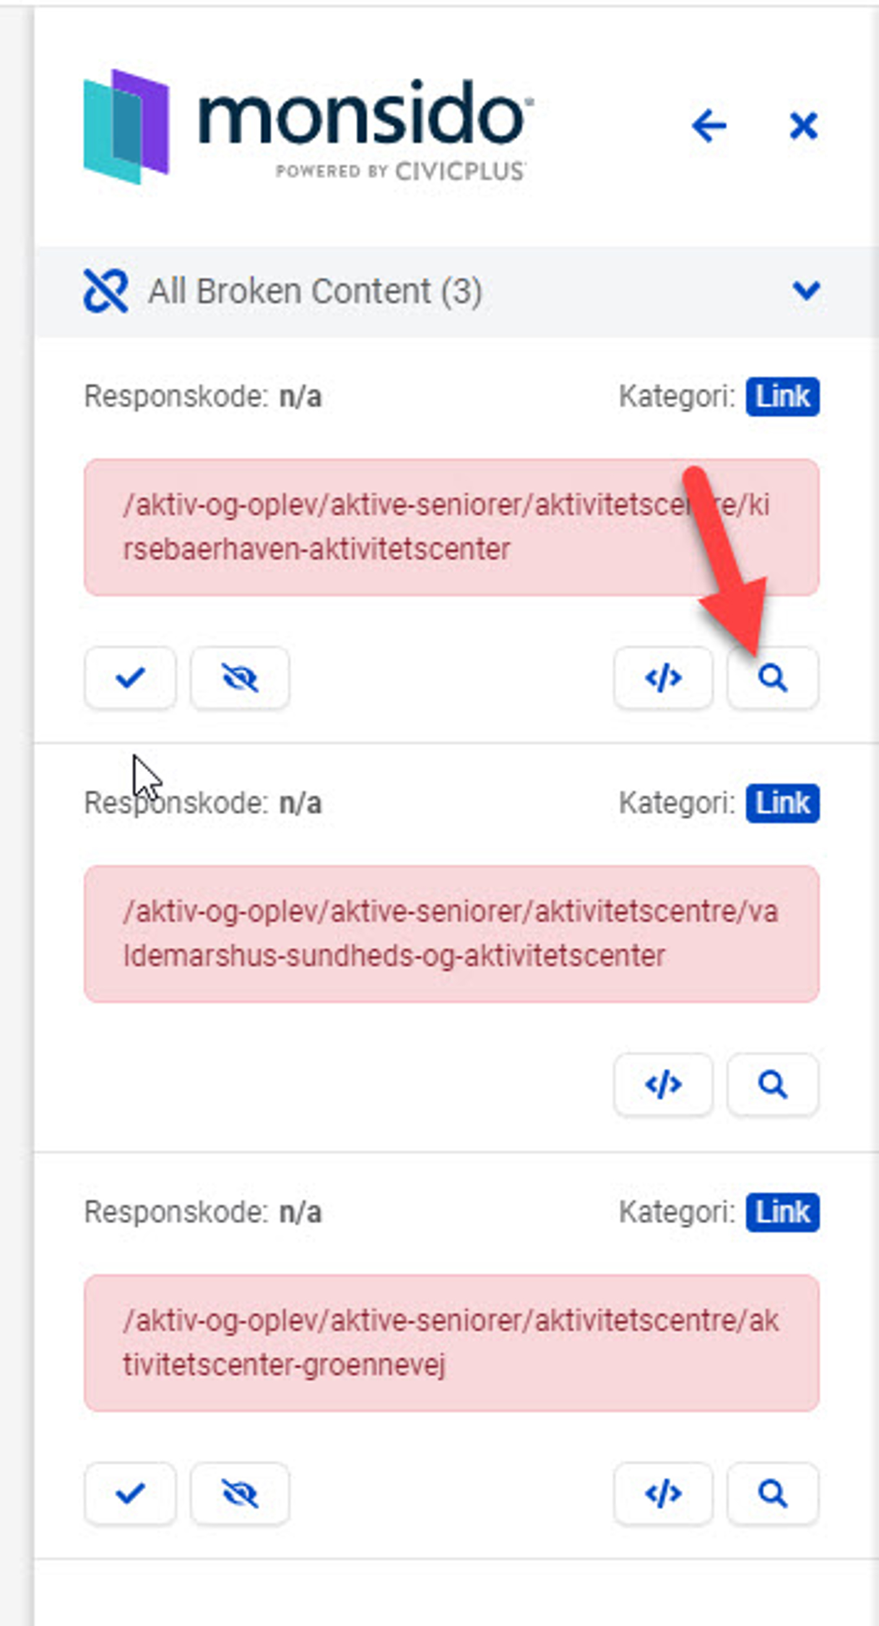View source code for kirsebaerhaven link
879x1626 pixels.
click(x=663, y=678)
